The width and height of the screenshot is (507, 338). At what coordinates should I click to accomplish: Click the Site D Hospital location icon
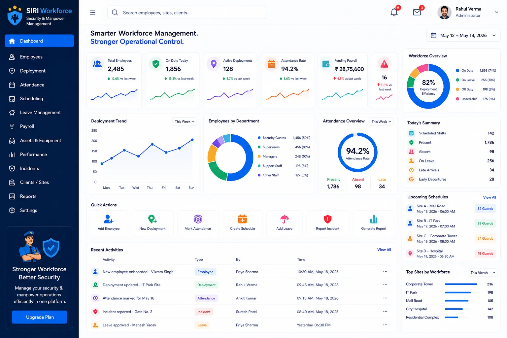point(410,253)
